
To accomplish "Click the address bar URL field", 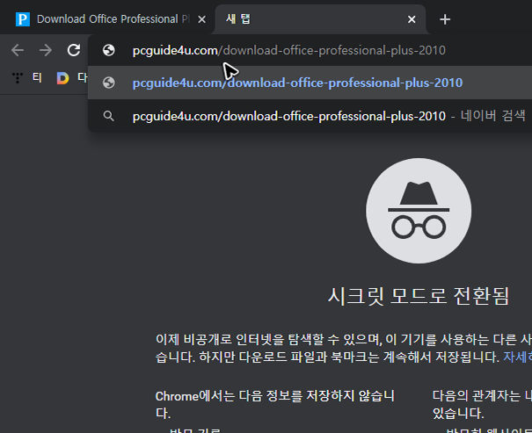I will point(310,50).
